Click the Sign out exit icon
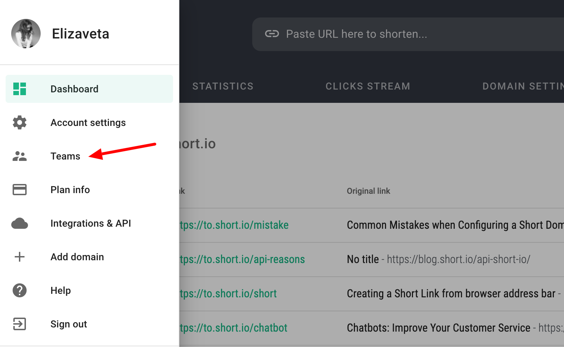 [x=20, y=324]
